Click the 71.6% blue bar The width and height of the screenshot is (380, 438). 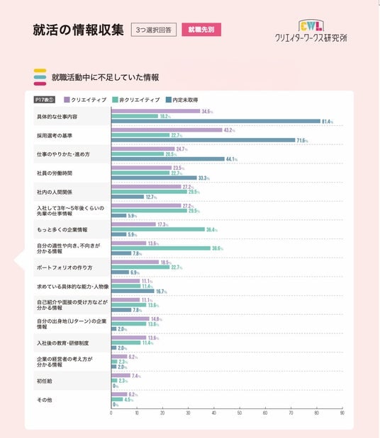[x=203, y=140]
